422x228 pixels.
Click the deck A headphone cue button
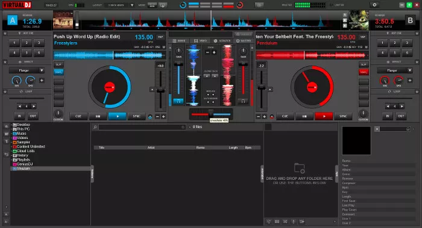tap(178, 101)
